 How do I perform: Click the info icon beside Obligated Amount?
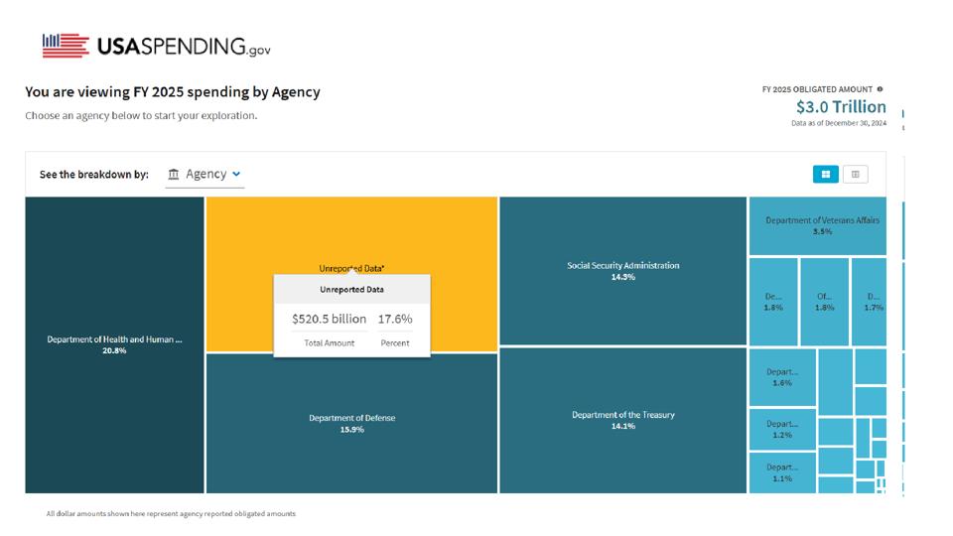coord(880,89)
